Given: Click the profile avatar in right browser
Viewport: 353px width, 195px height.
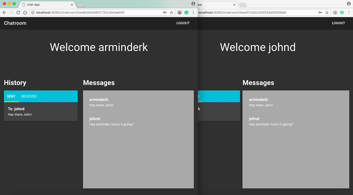Looking at the screenshot, I should (349, 4).
